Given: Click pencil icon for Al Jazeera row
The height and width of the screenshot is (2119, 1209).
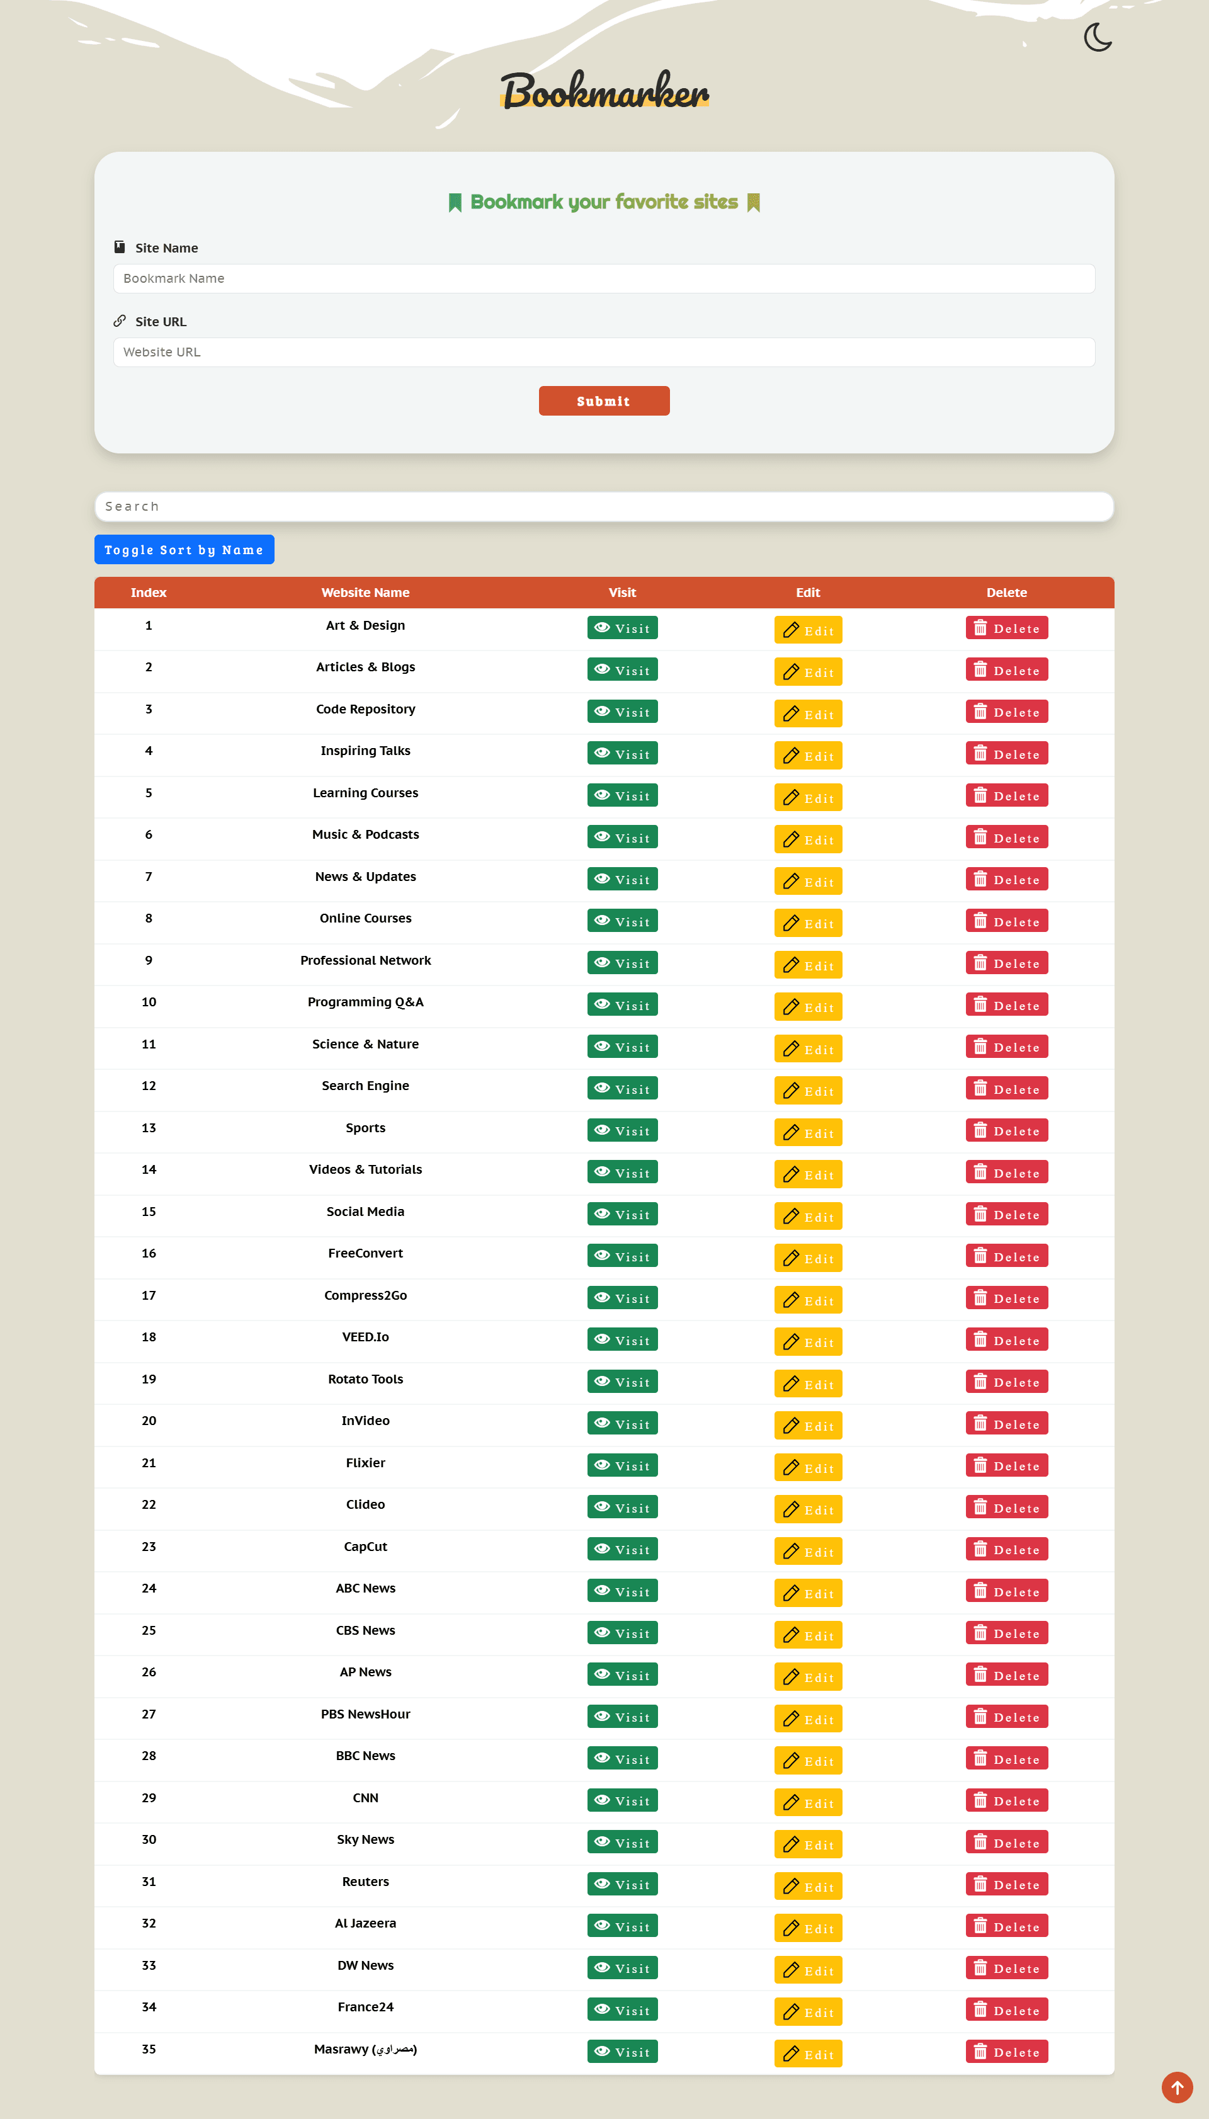Looking at the screenshot, I should [x=790, y=1927].
